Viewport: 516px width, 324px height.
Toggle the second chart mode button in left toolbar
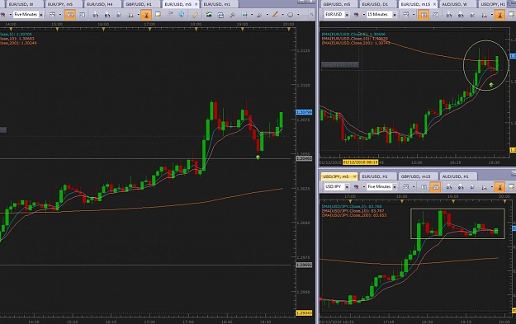point(82,15)
